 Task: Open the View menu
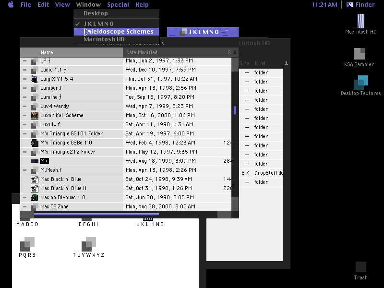(x=62, y=4)
